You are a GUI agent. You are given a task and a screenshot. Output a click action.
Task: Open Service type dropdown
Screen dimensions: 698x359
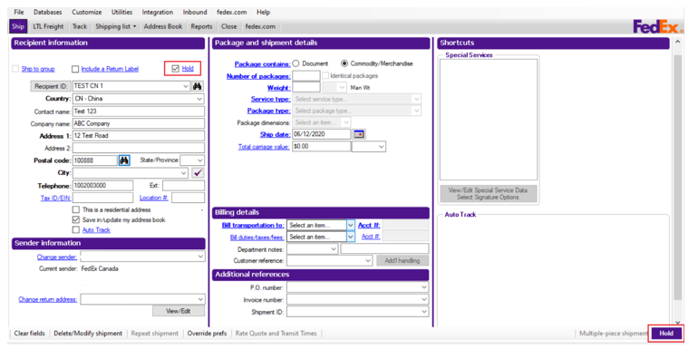click(x=416, y=99)
